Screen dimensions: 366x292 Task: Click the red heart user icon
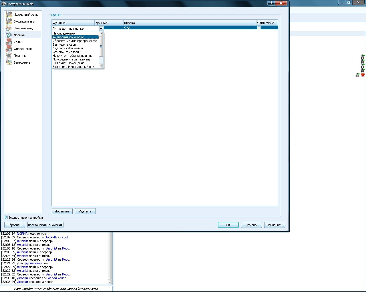pyautogui.click(x=363, y=75)
